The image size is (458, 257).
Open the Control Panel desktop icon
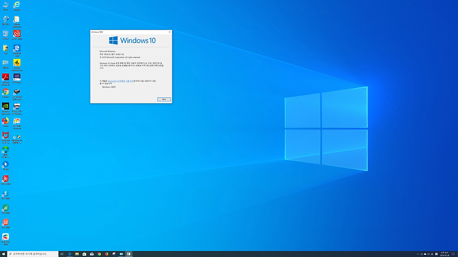coord(6,64)
